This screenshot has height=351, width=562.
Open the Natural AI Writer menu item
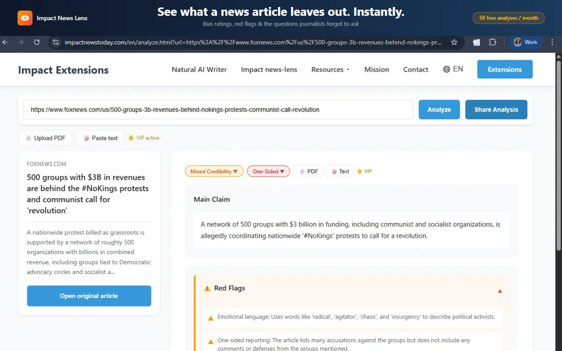pos(199,69)
